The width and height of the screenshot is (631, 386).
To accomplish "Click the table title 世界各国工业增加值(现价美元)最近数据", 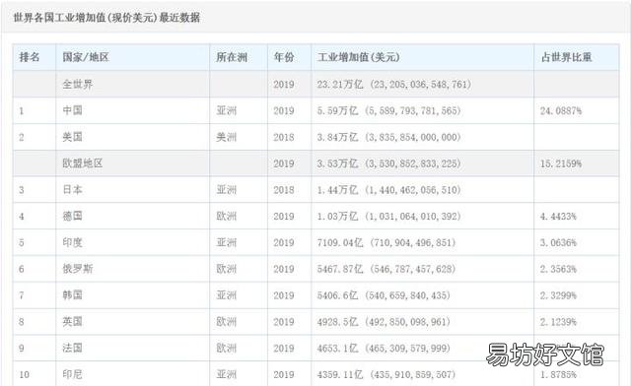I will pyautogui.click(x=106, y=18).
